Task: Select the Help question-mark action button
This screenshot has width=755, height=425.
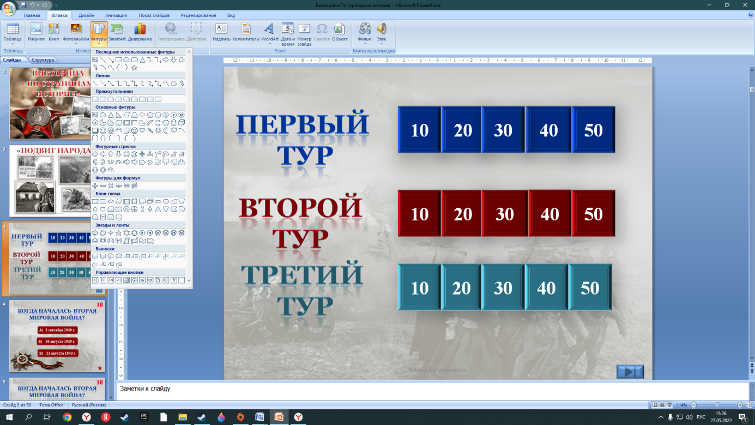Action: pos(174,280)
